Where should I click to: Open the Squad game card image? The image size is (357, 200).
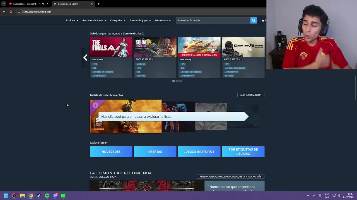tap(155, 47)
